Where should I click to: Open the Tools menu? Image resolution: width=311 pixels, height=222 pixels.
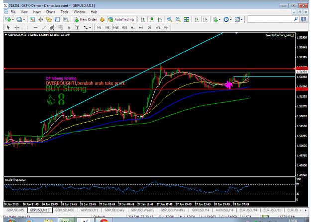(64, 12)
